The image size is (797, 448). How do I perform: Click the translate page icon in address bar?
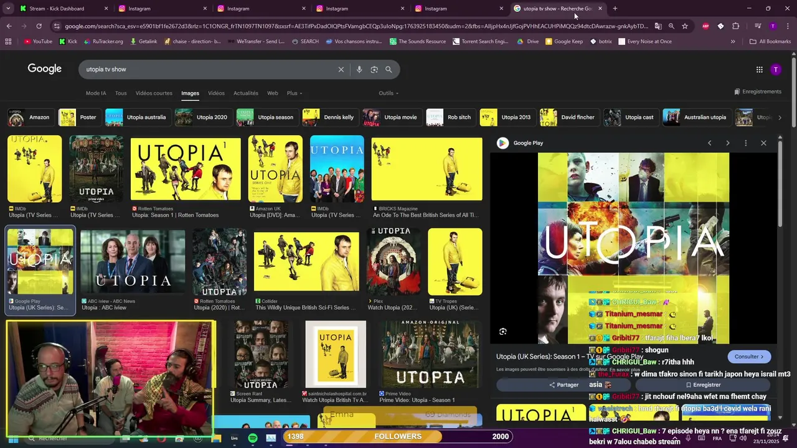[658, 26]
